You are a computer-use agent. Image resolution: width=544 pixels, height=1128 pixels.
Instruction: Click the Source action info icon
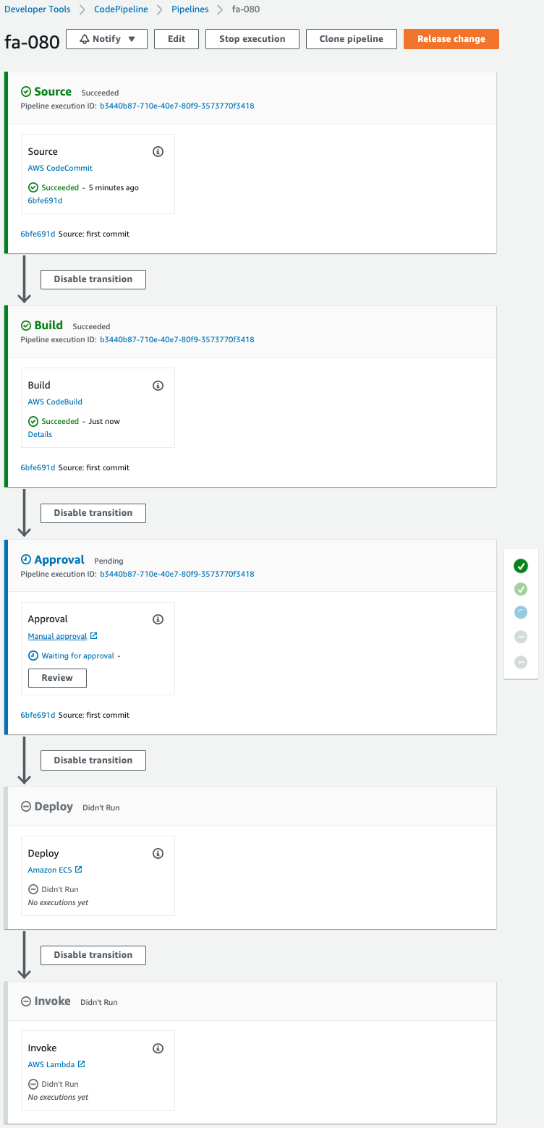tap(158, 152)
